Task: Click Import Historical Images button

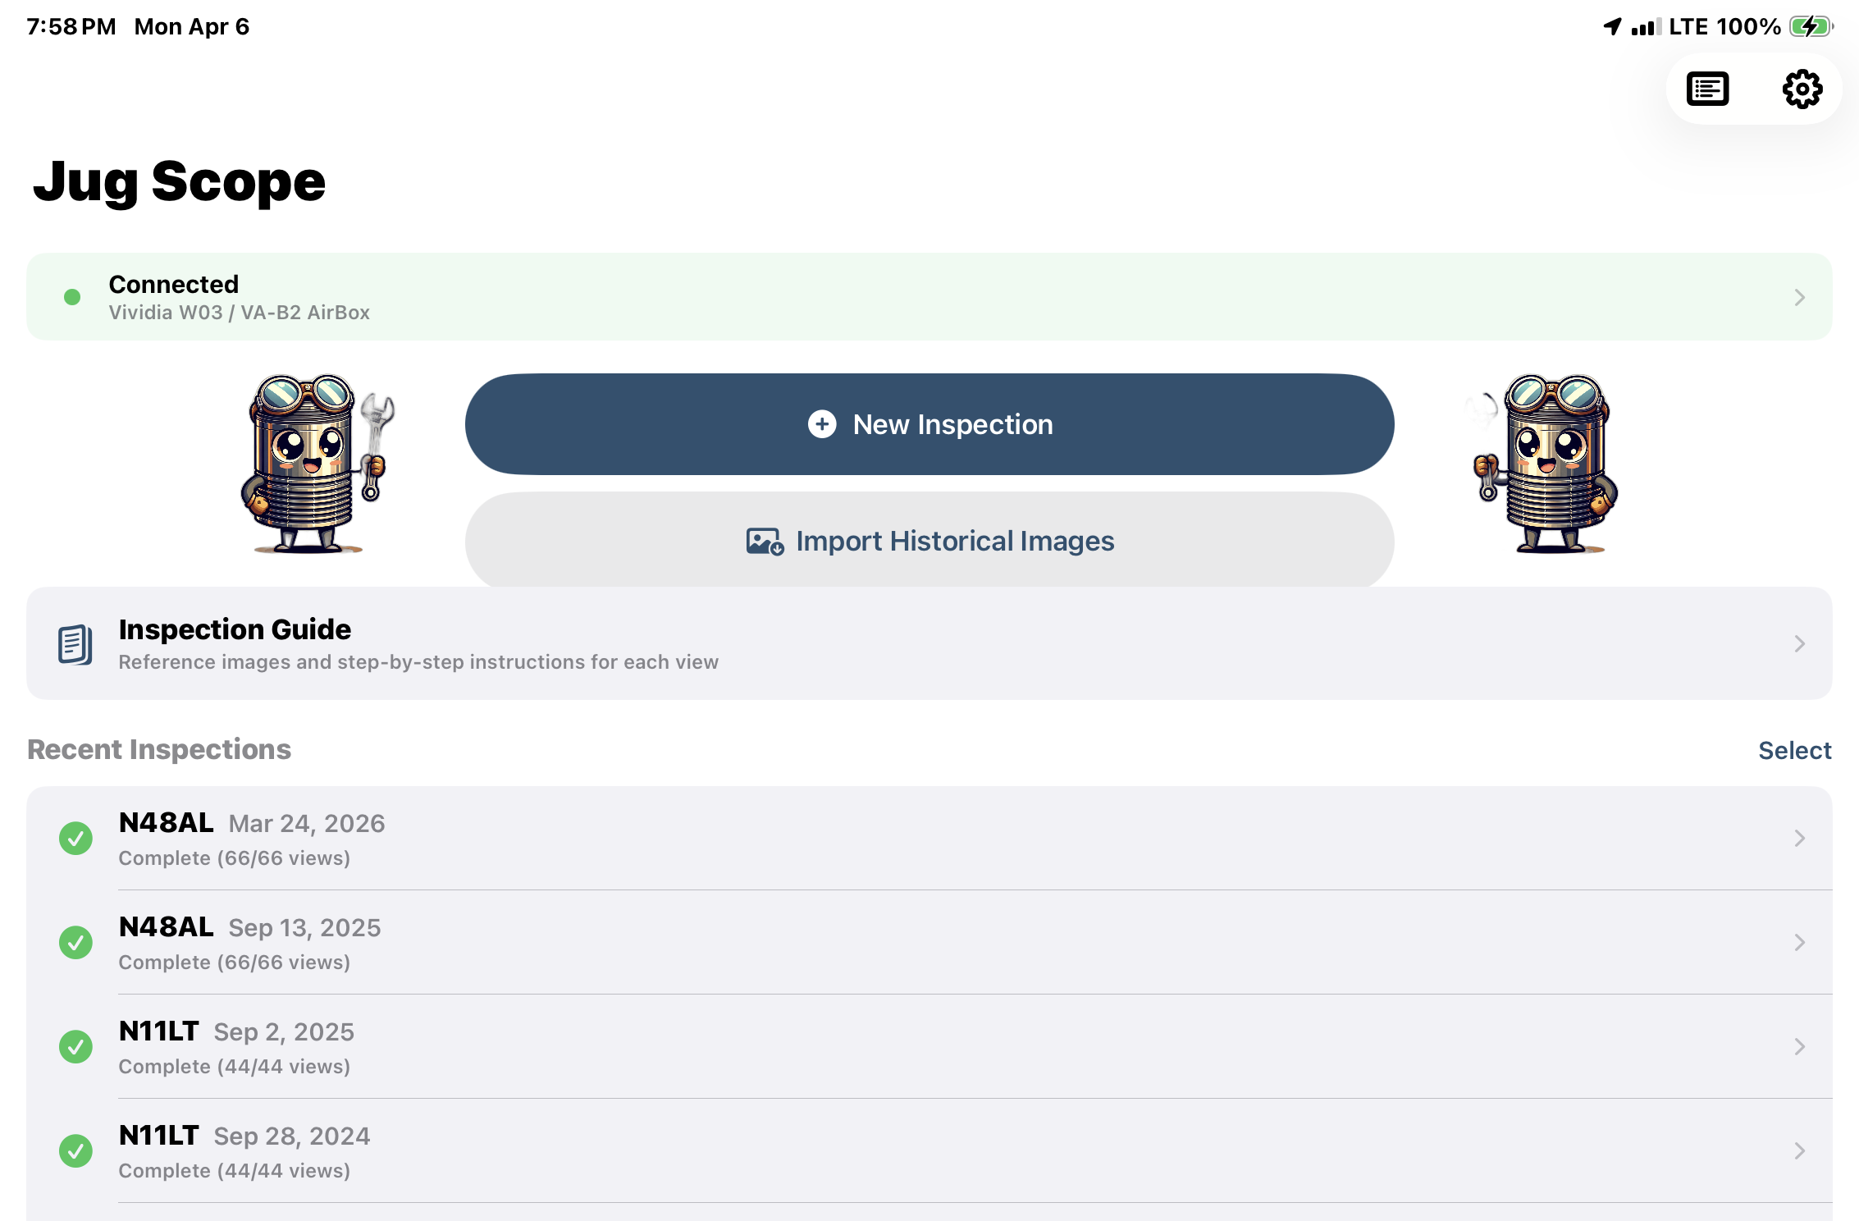Action: pos(929,541)
